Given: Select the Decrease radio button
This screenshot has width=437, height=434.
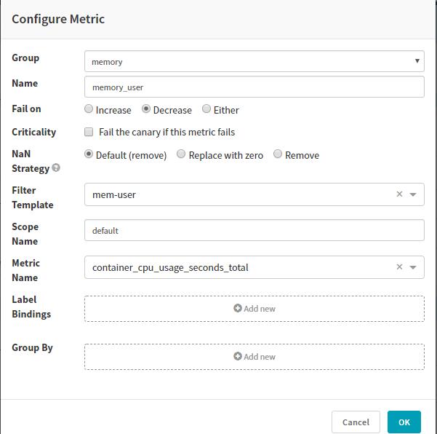Looking at the screenshot, I should click(x=146, y=109).
